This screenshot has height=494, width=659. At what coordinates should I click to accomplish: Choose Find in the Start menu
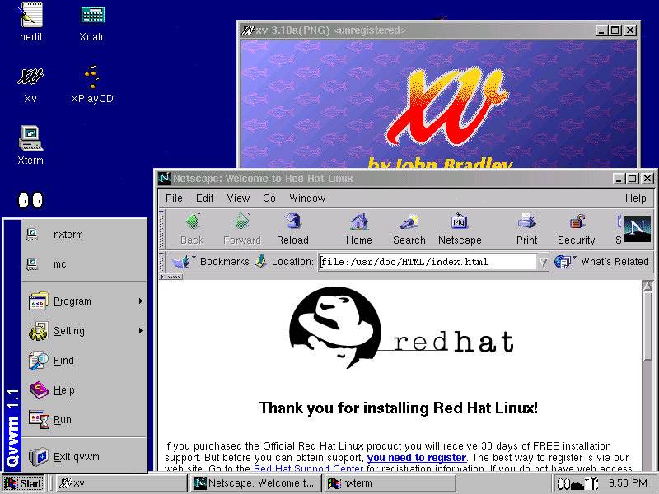[84, 361]
